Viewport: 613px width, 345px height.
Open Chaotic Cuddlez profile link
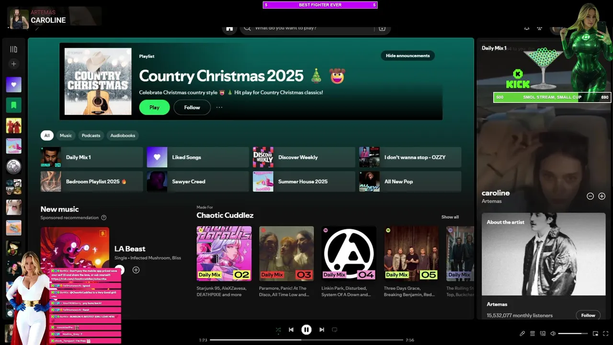[225, 215]
